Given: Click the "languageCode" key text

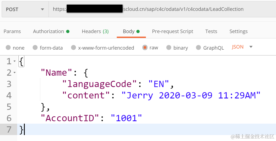Looking at the screenshot, I should pos(100,84).
